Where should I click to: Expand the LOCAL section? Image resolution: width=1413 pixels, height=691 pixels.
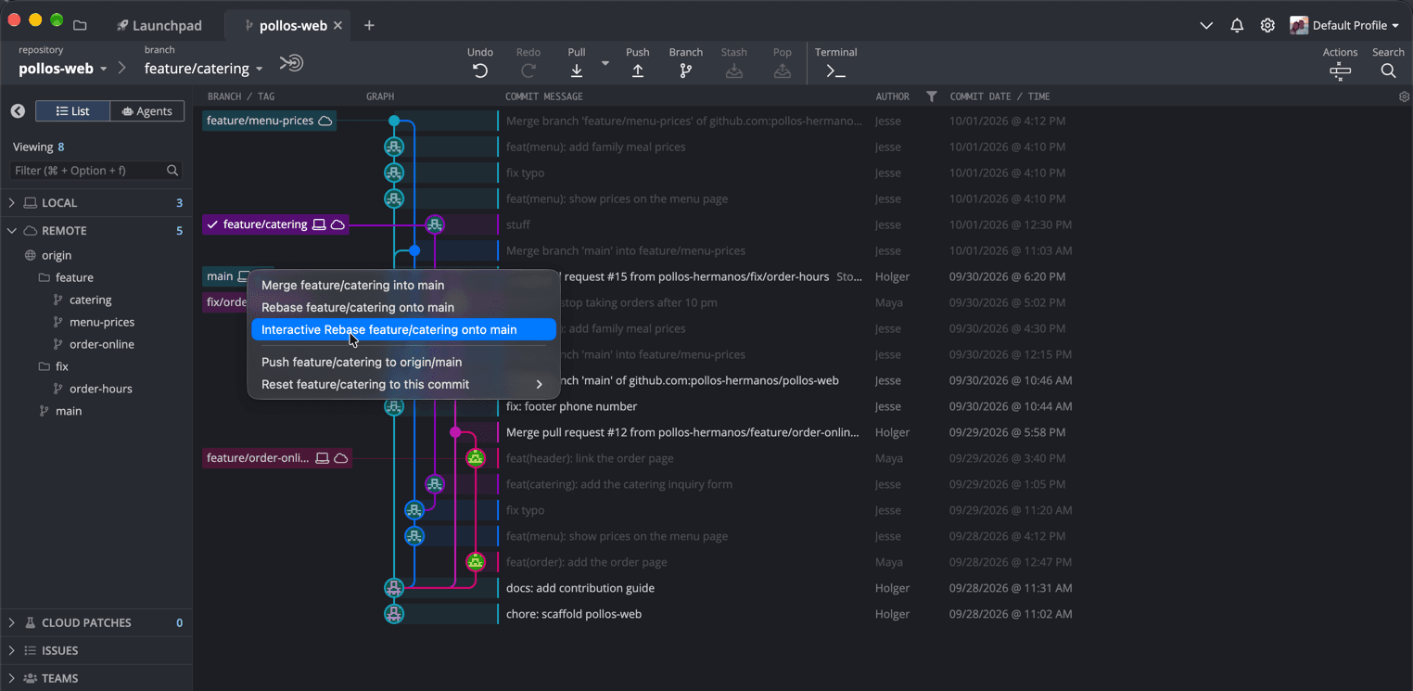click(12, 202)
